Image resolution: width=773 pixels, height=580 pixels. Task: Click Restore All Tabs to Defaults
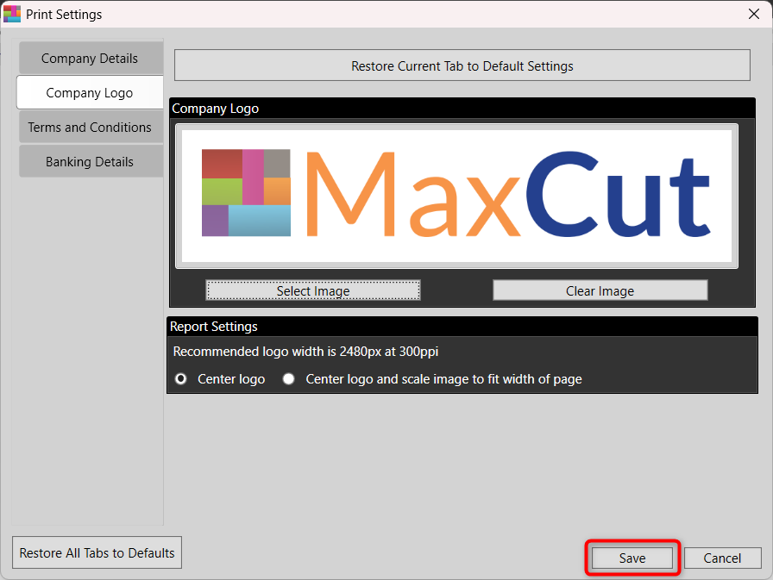pyautogui.click(x=97, y=552)
